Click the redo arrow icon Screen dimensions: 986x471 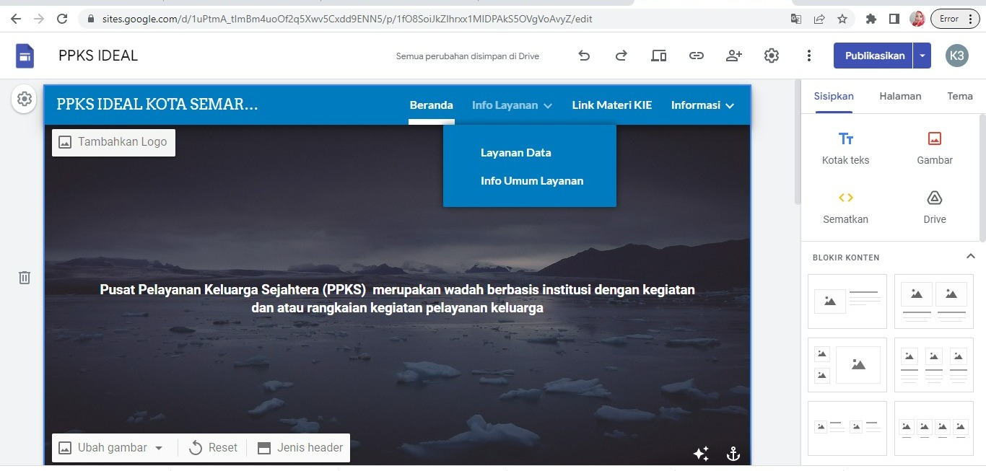coord(621,56)
